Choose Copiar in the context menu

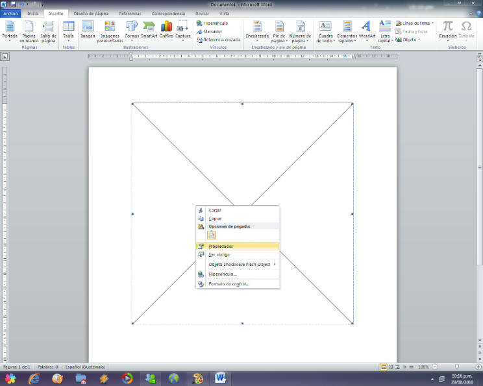pyautogui.click(x=238, y=219)
